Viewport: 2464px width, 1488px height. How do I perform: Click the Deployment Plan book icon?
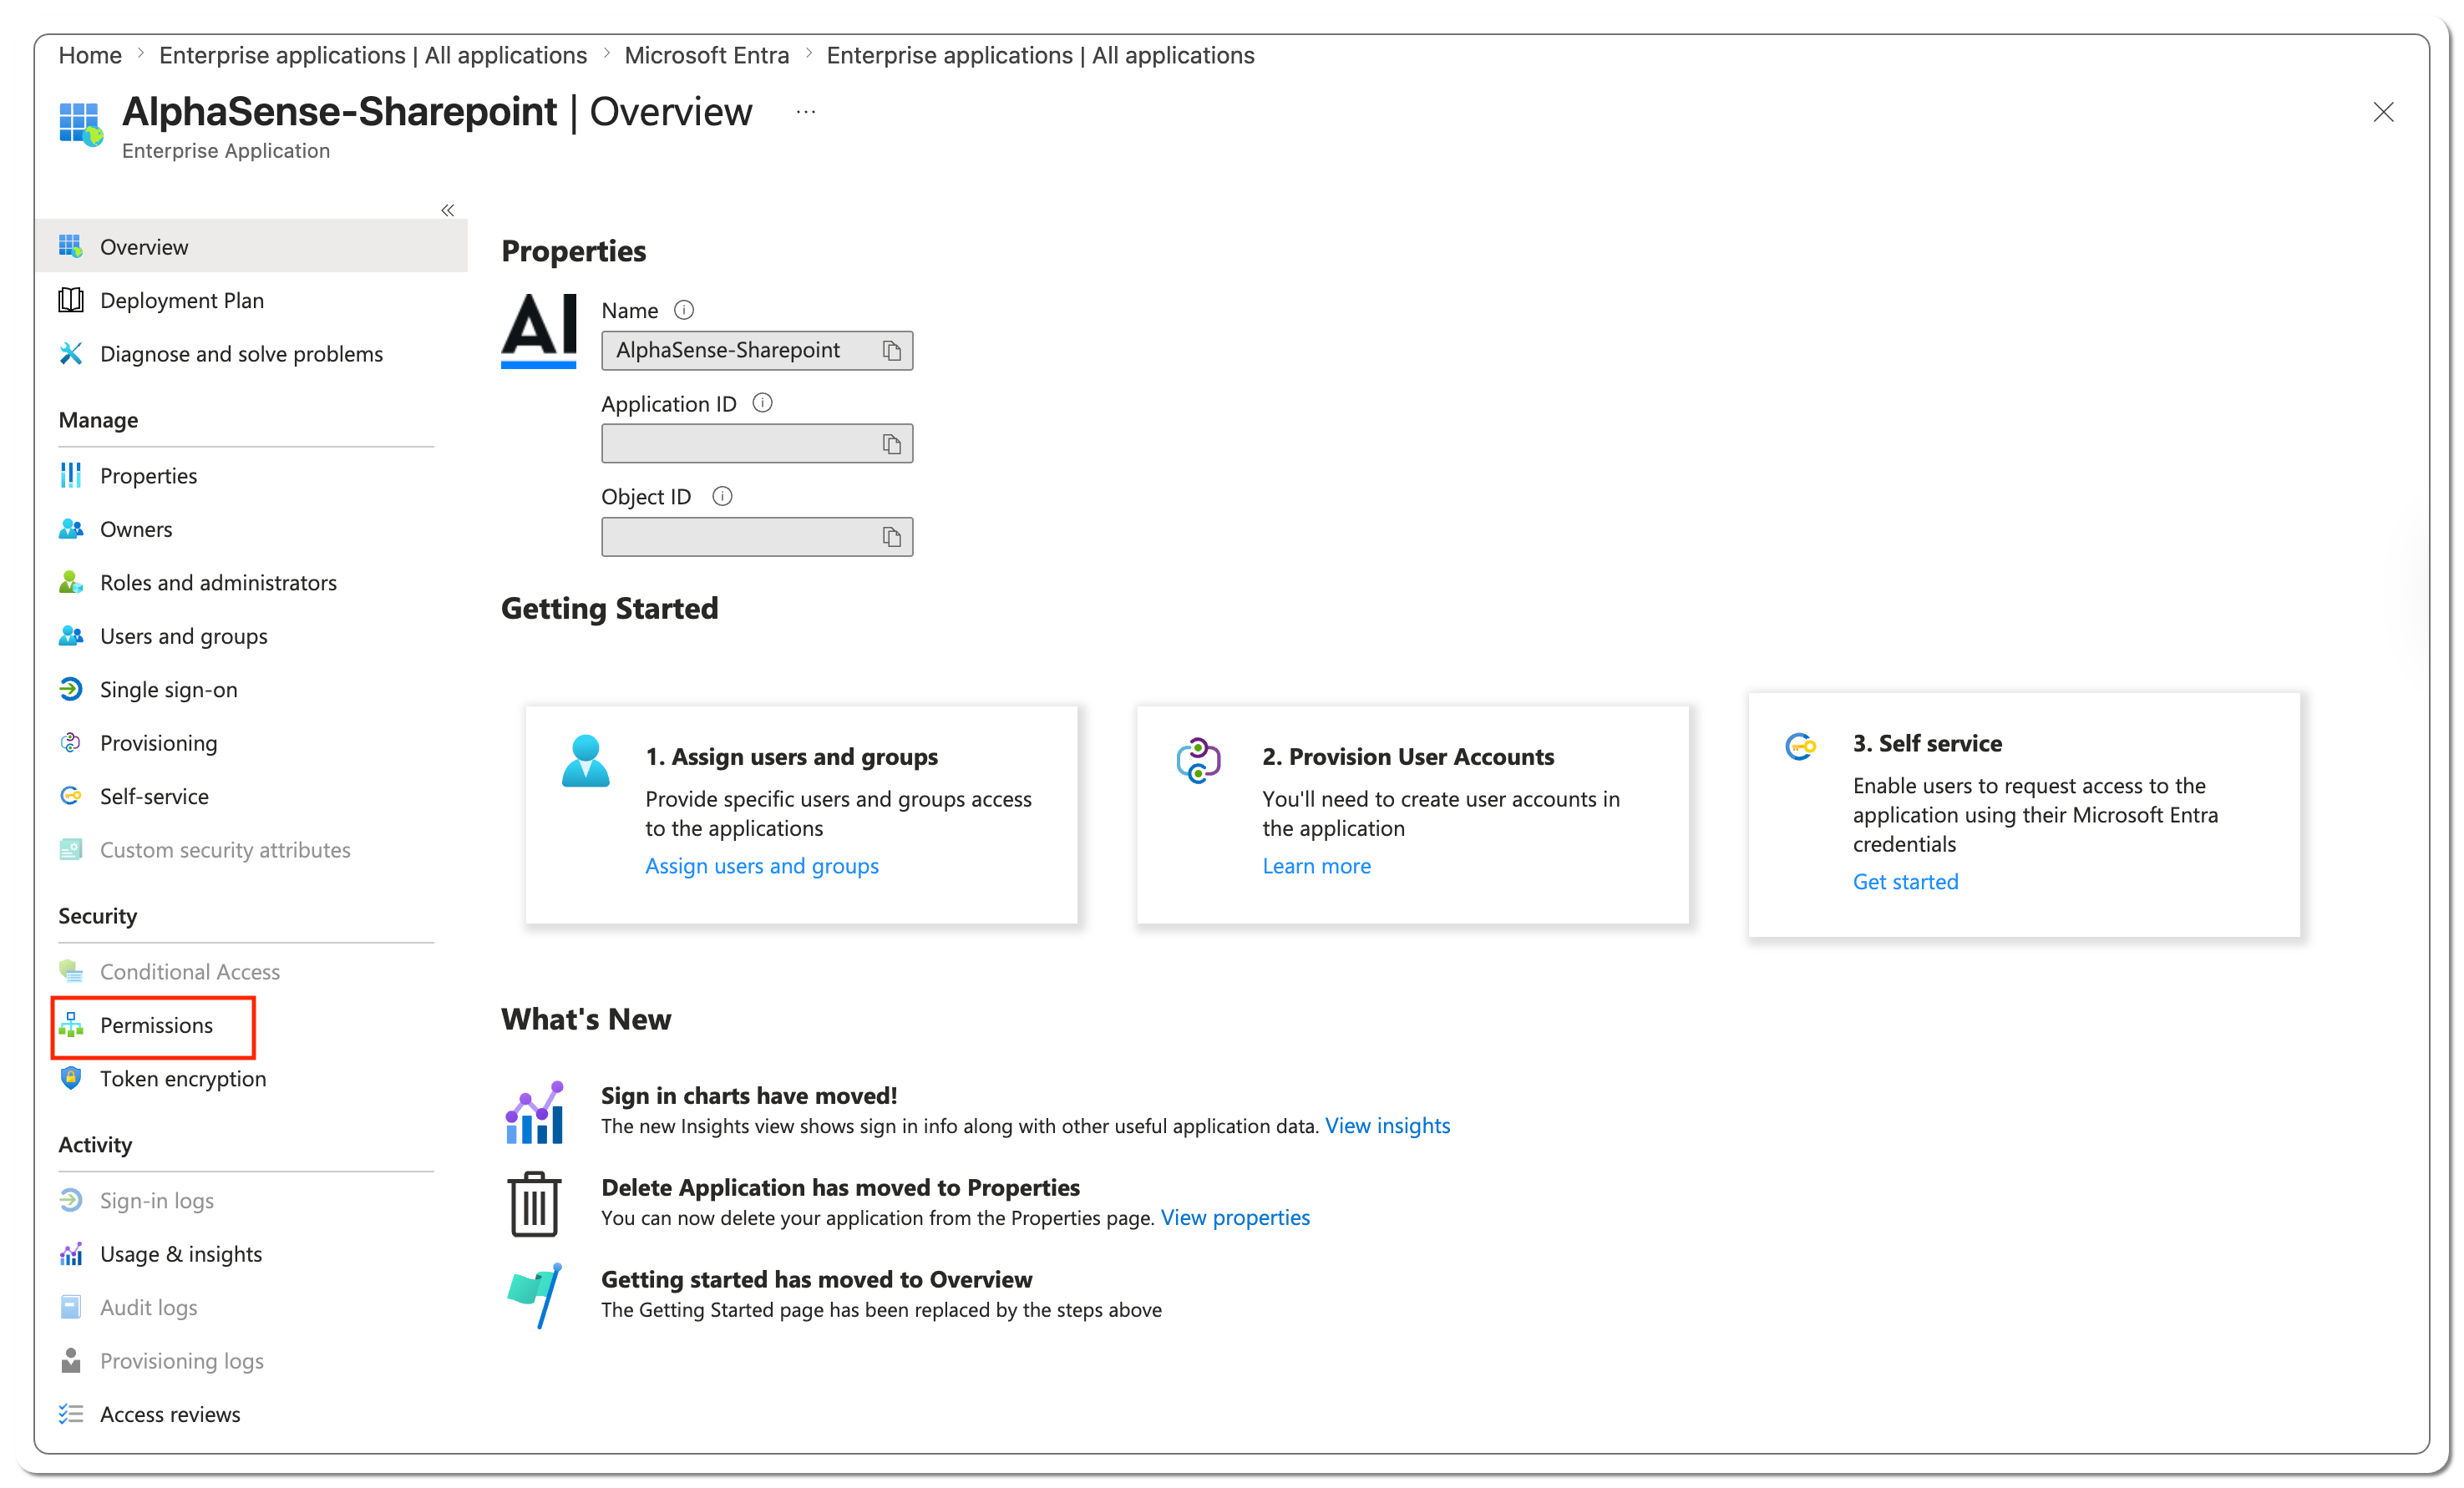click(70, 300)
